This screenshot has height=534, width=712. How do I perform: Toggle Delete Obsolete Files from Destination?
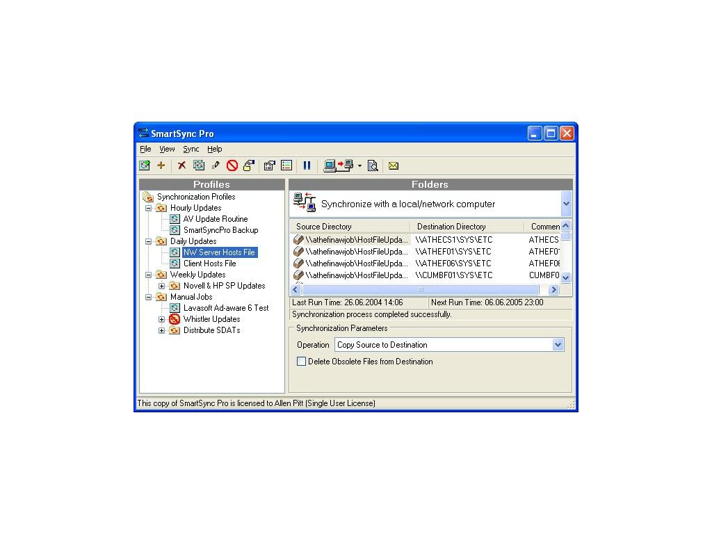click(302, 362)
